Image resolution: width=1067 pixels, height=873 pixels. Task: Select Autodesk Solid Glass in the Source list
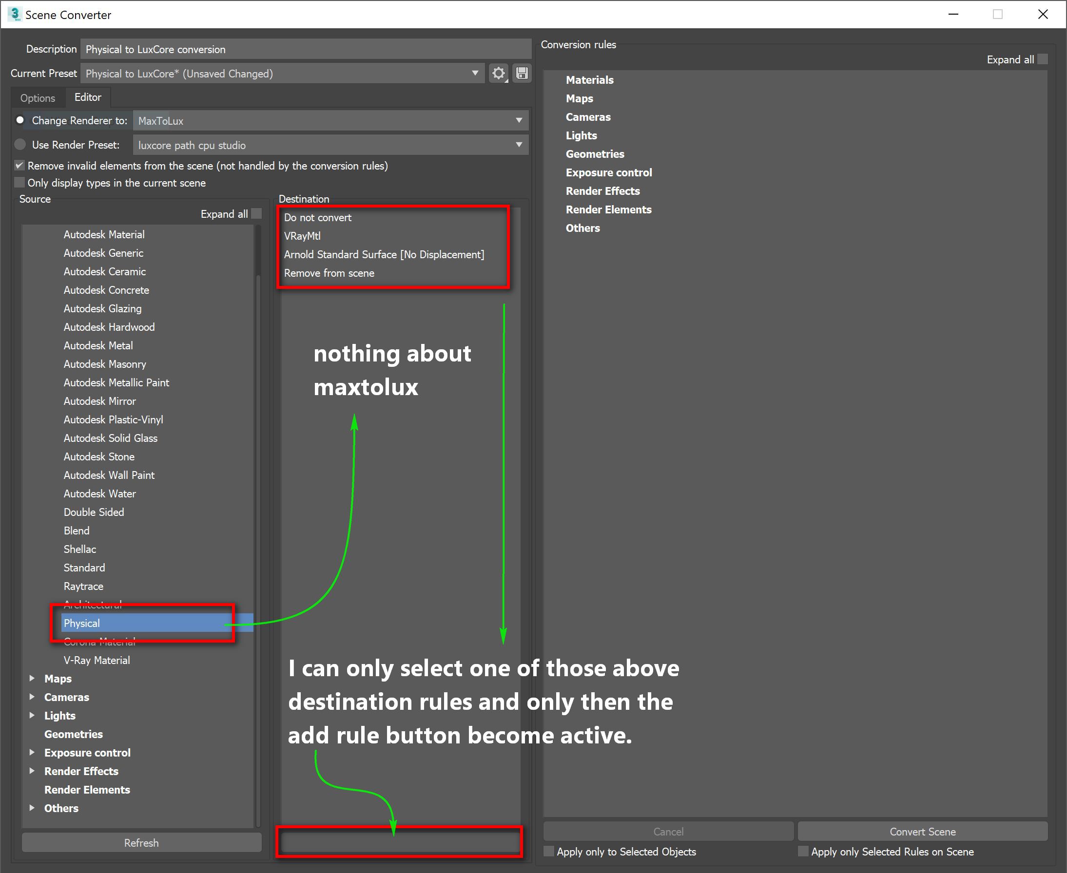coord(111,438)
